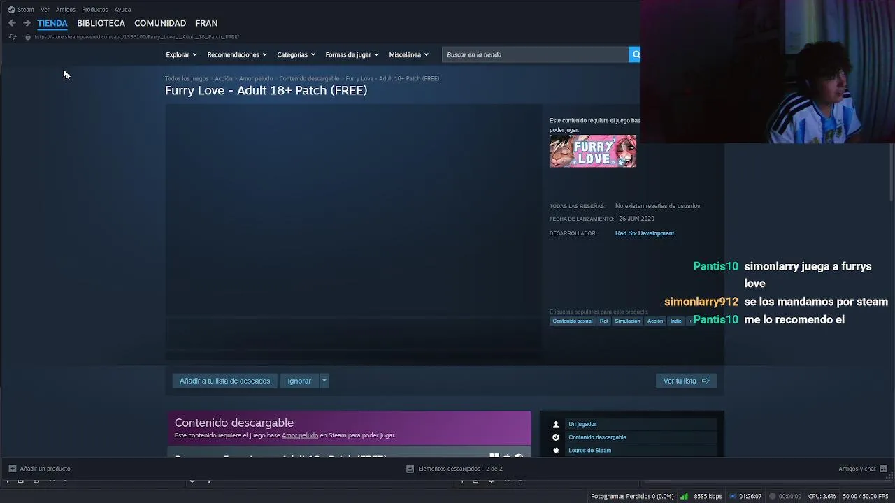Go back with the left arrow
Screen dimensions: 895x503
tap(12, 23)
